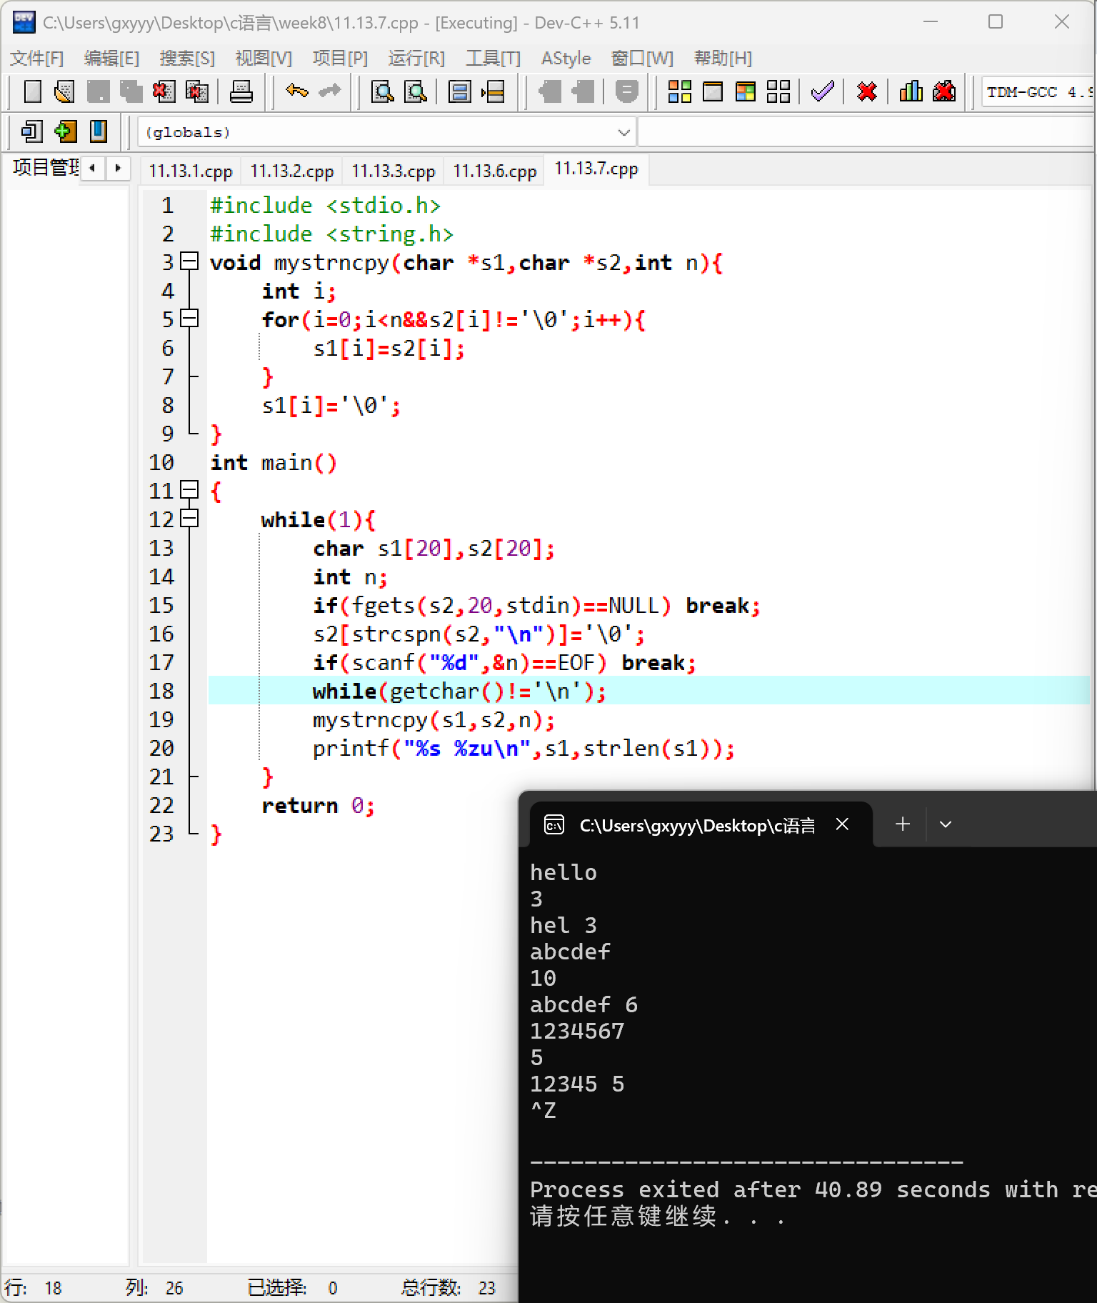Click the Compile toolbar icon

pyautogui.click(x=679, y=91)
